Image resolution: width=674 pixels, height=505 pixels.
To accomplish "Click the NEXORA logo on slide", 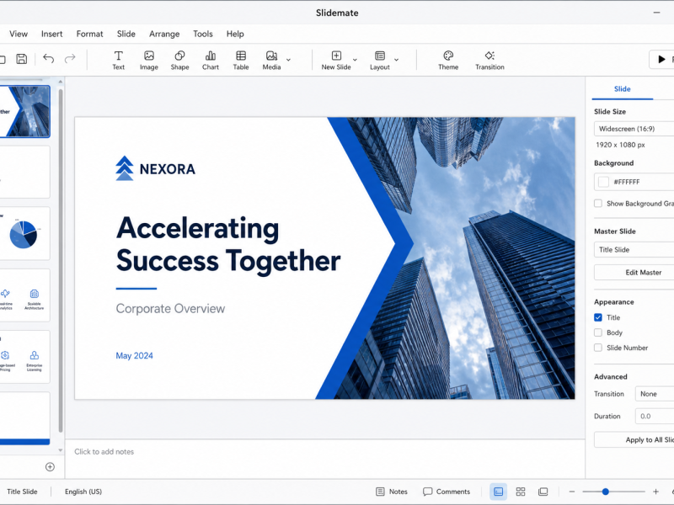I will click(155, 168).
